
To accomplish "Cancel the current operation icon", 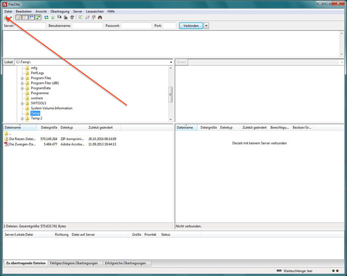I will pyautogui.click(x=59, y=17).
